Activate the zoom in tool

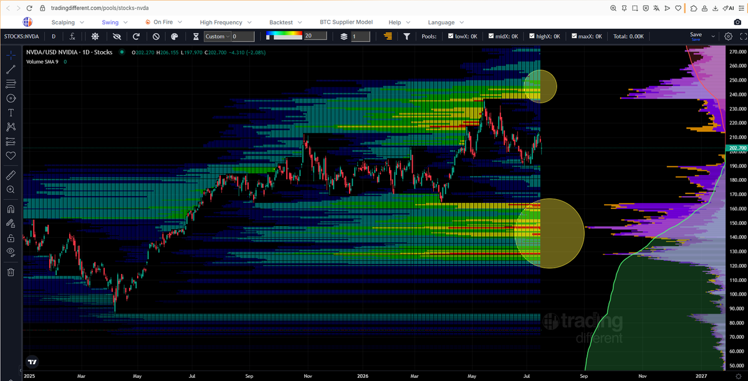click(11, 189)
